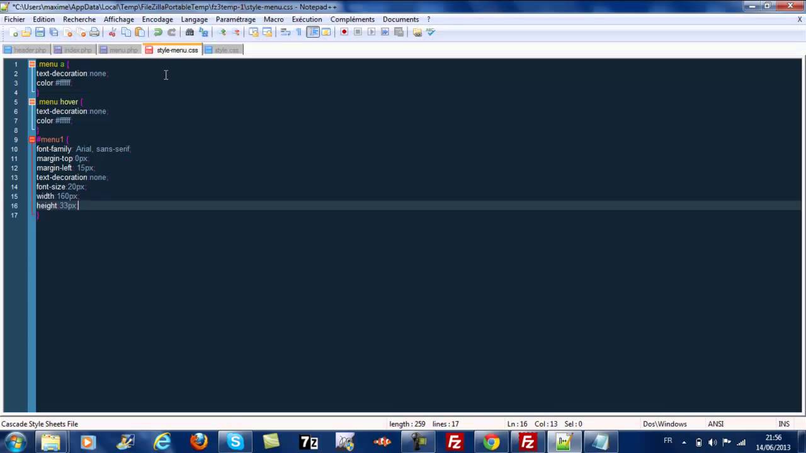Start macro recording with red dot icon
Image resolution: width=806 pixels, height=453 pixels.
click(344, 32)
